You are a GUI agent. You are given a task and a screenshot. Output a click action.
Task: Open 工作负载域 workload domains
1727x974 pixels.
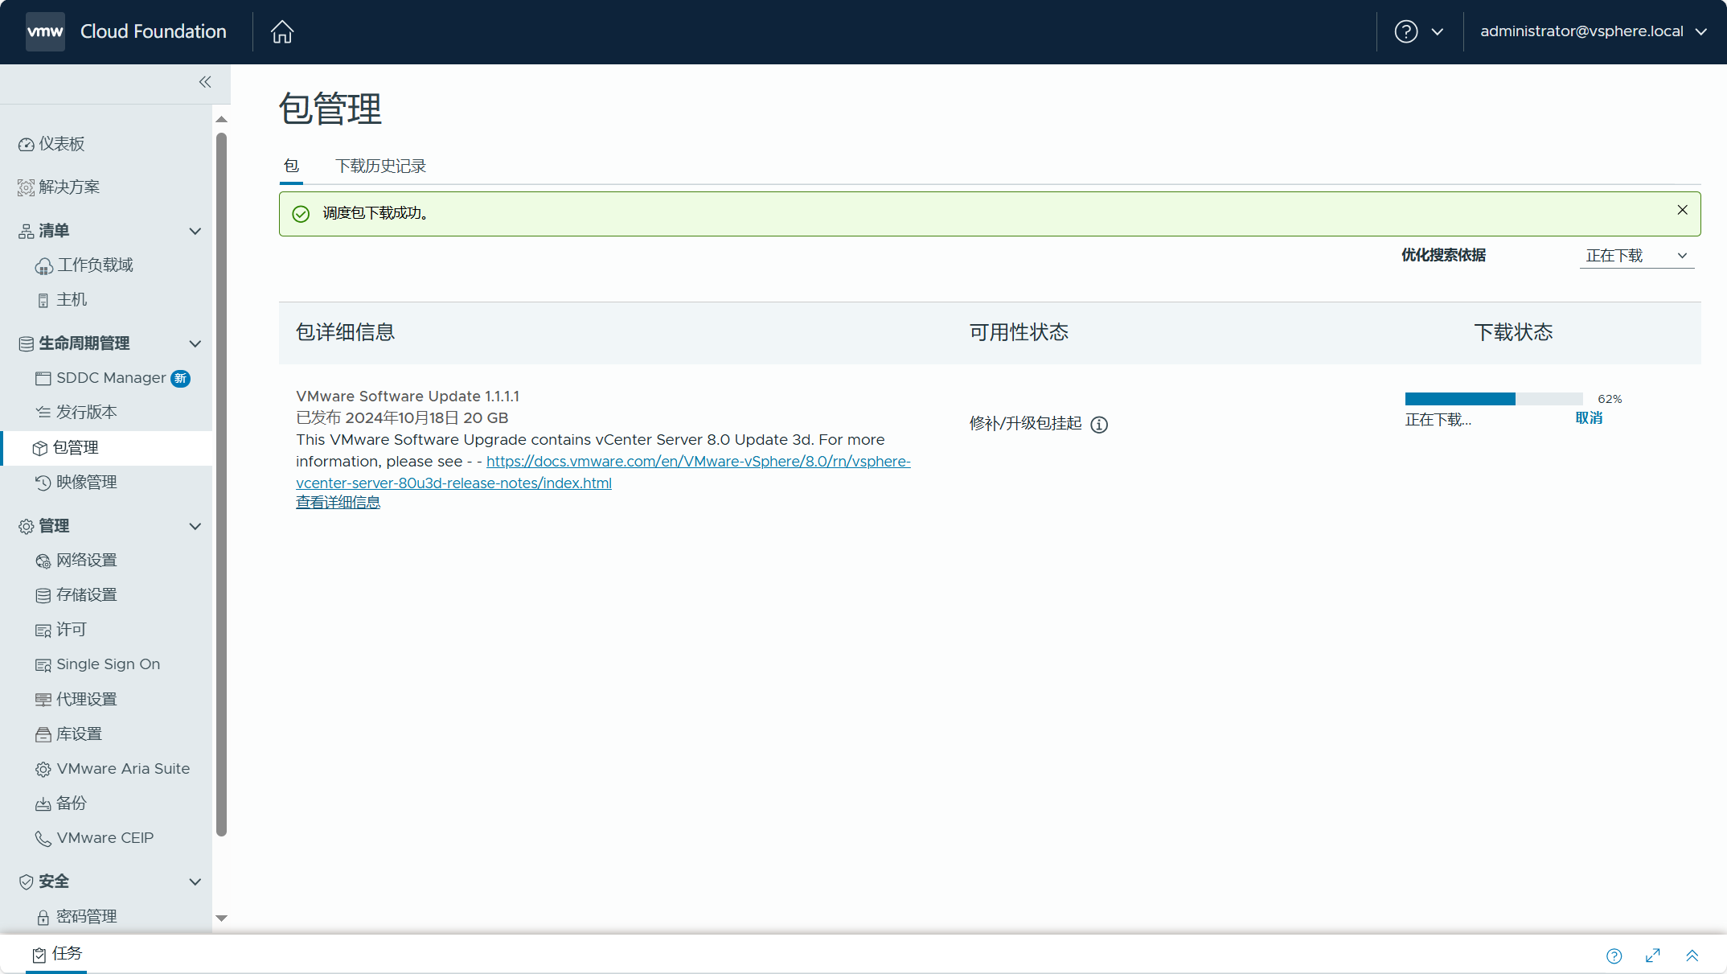pos(84,265)
